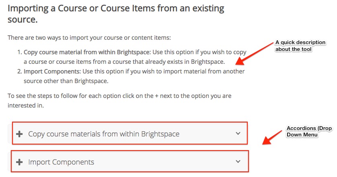
Task: Click the red arrow pointing at the accordions
Action: click(x=273, y=136)
